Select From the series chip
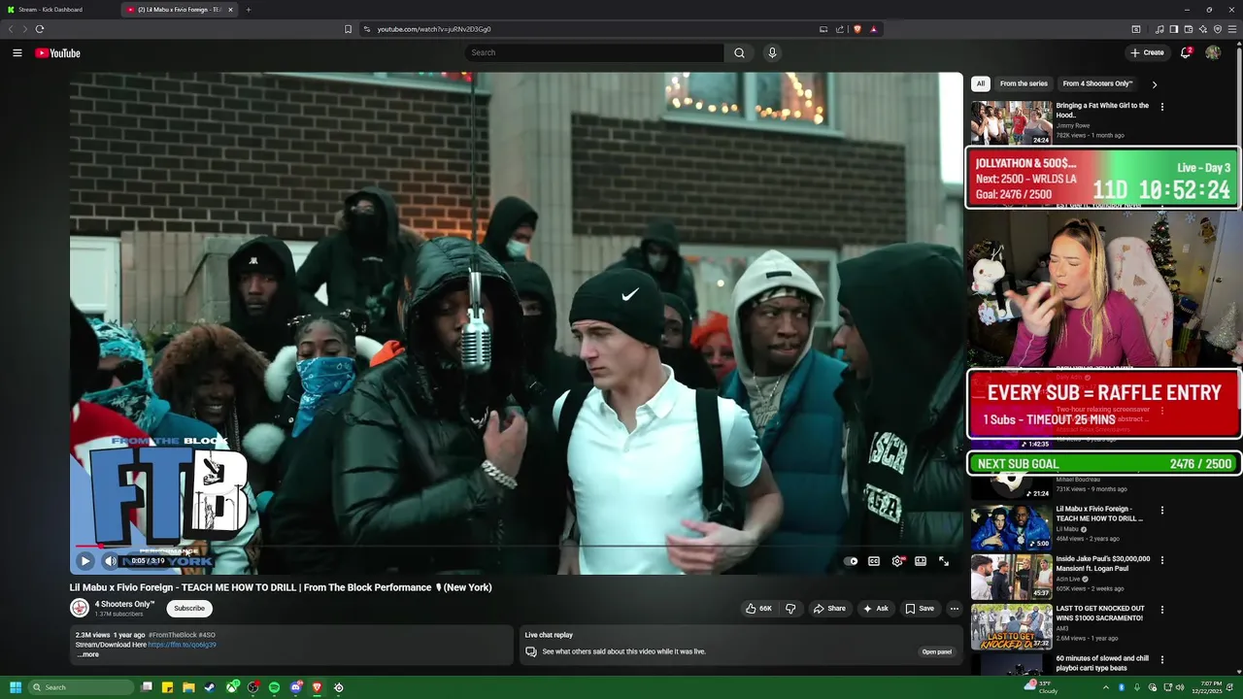This screenshot has width=1243, height=699. pos(1024,83)
